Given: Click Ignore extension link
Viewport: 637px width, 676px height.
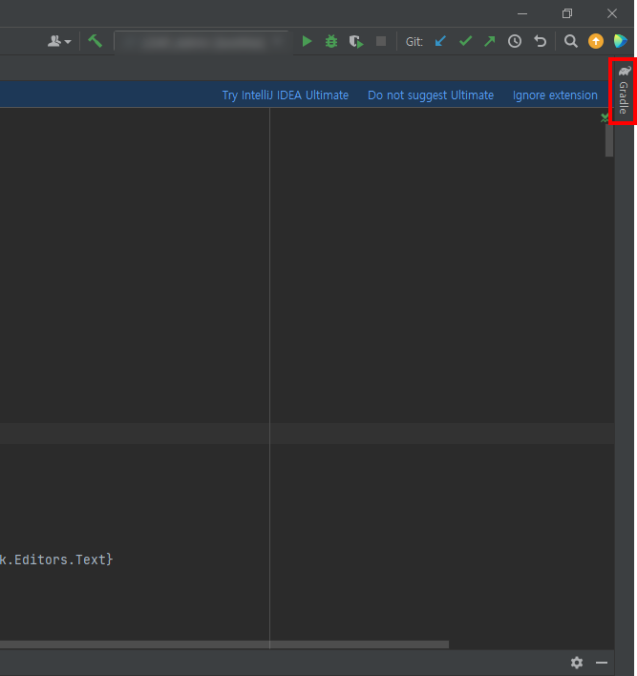Looking at the screenshot, I should [555, 95].
